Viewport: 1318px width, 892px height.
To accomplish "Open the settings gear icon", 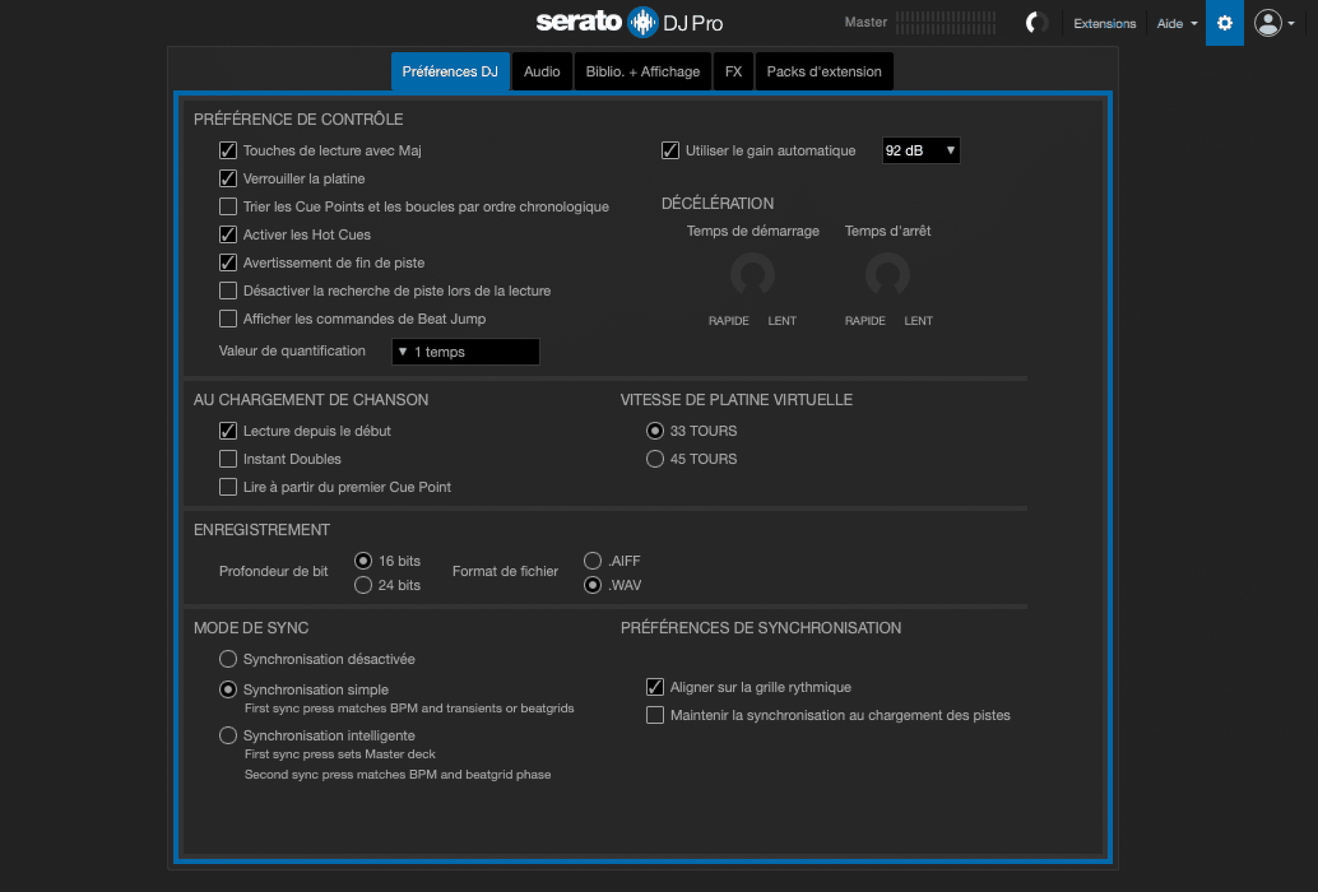I will (1225, 23).
